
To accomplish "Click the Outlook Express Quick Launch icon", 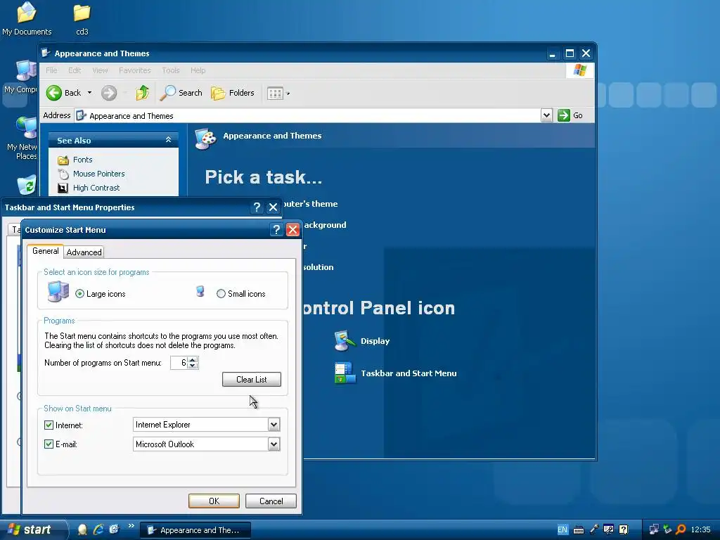I will click(x=114, y=529).
